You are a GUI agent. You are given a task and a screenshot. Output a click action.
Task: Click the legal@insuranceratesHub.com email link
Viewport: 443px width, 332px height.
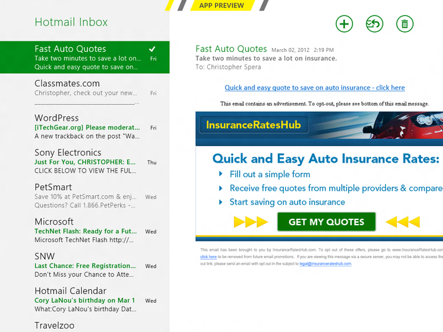(x=326, y=263)
